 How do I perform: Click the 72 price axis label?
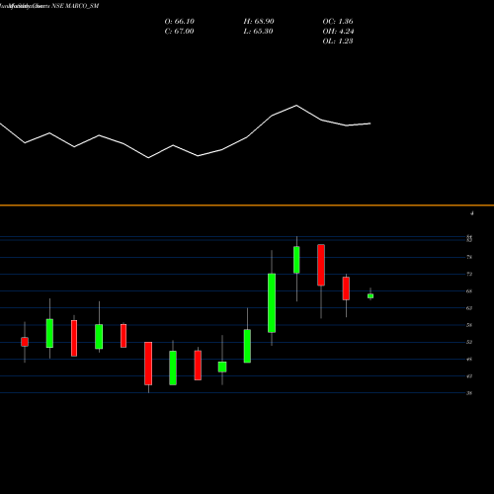tap(469, 274)
